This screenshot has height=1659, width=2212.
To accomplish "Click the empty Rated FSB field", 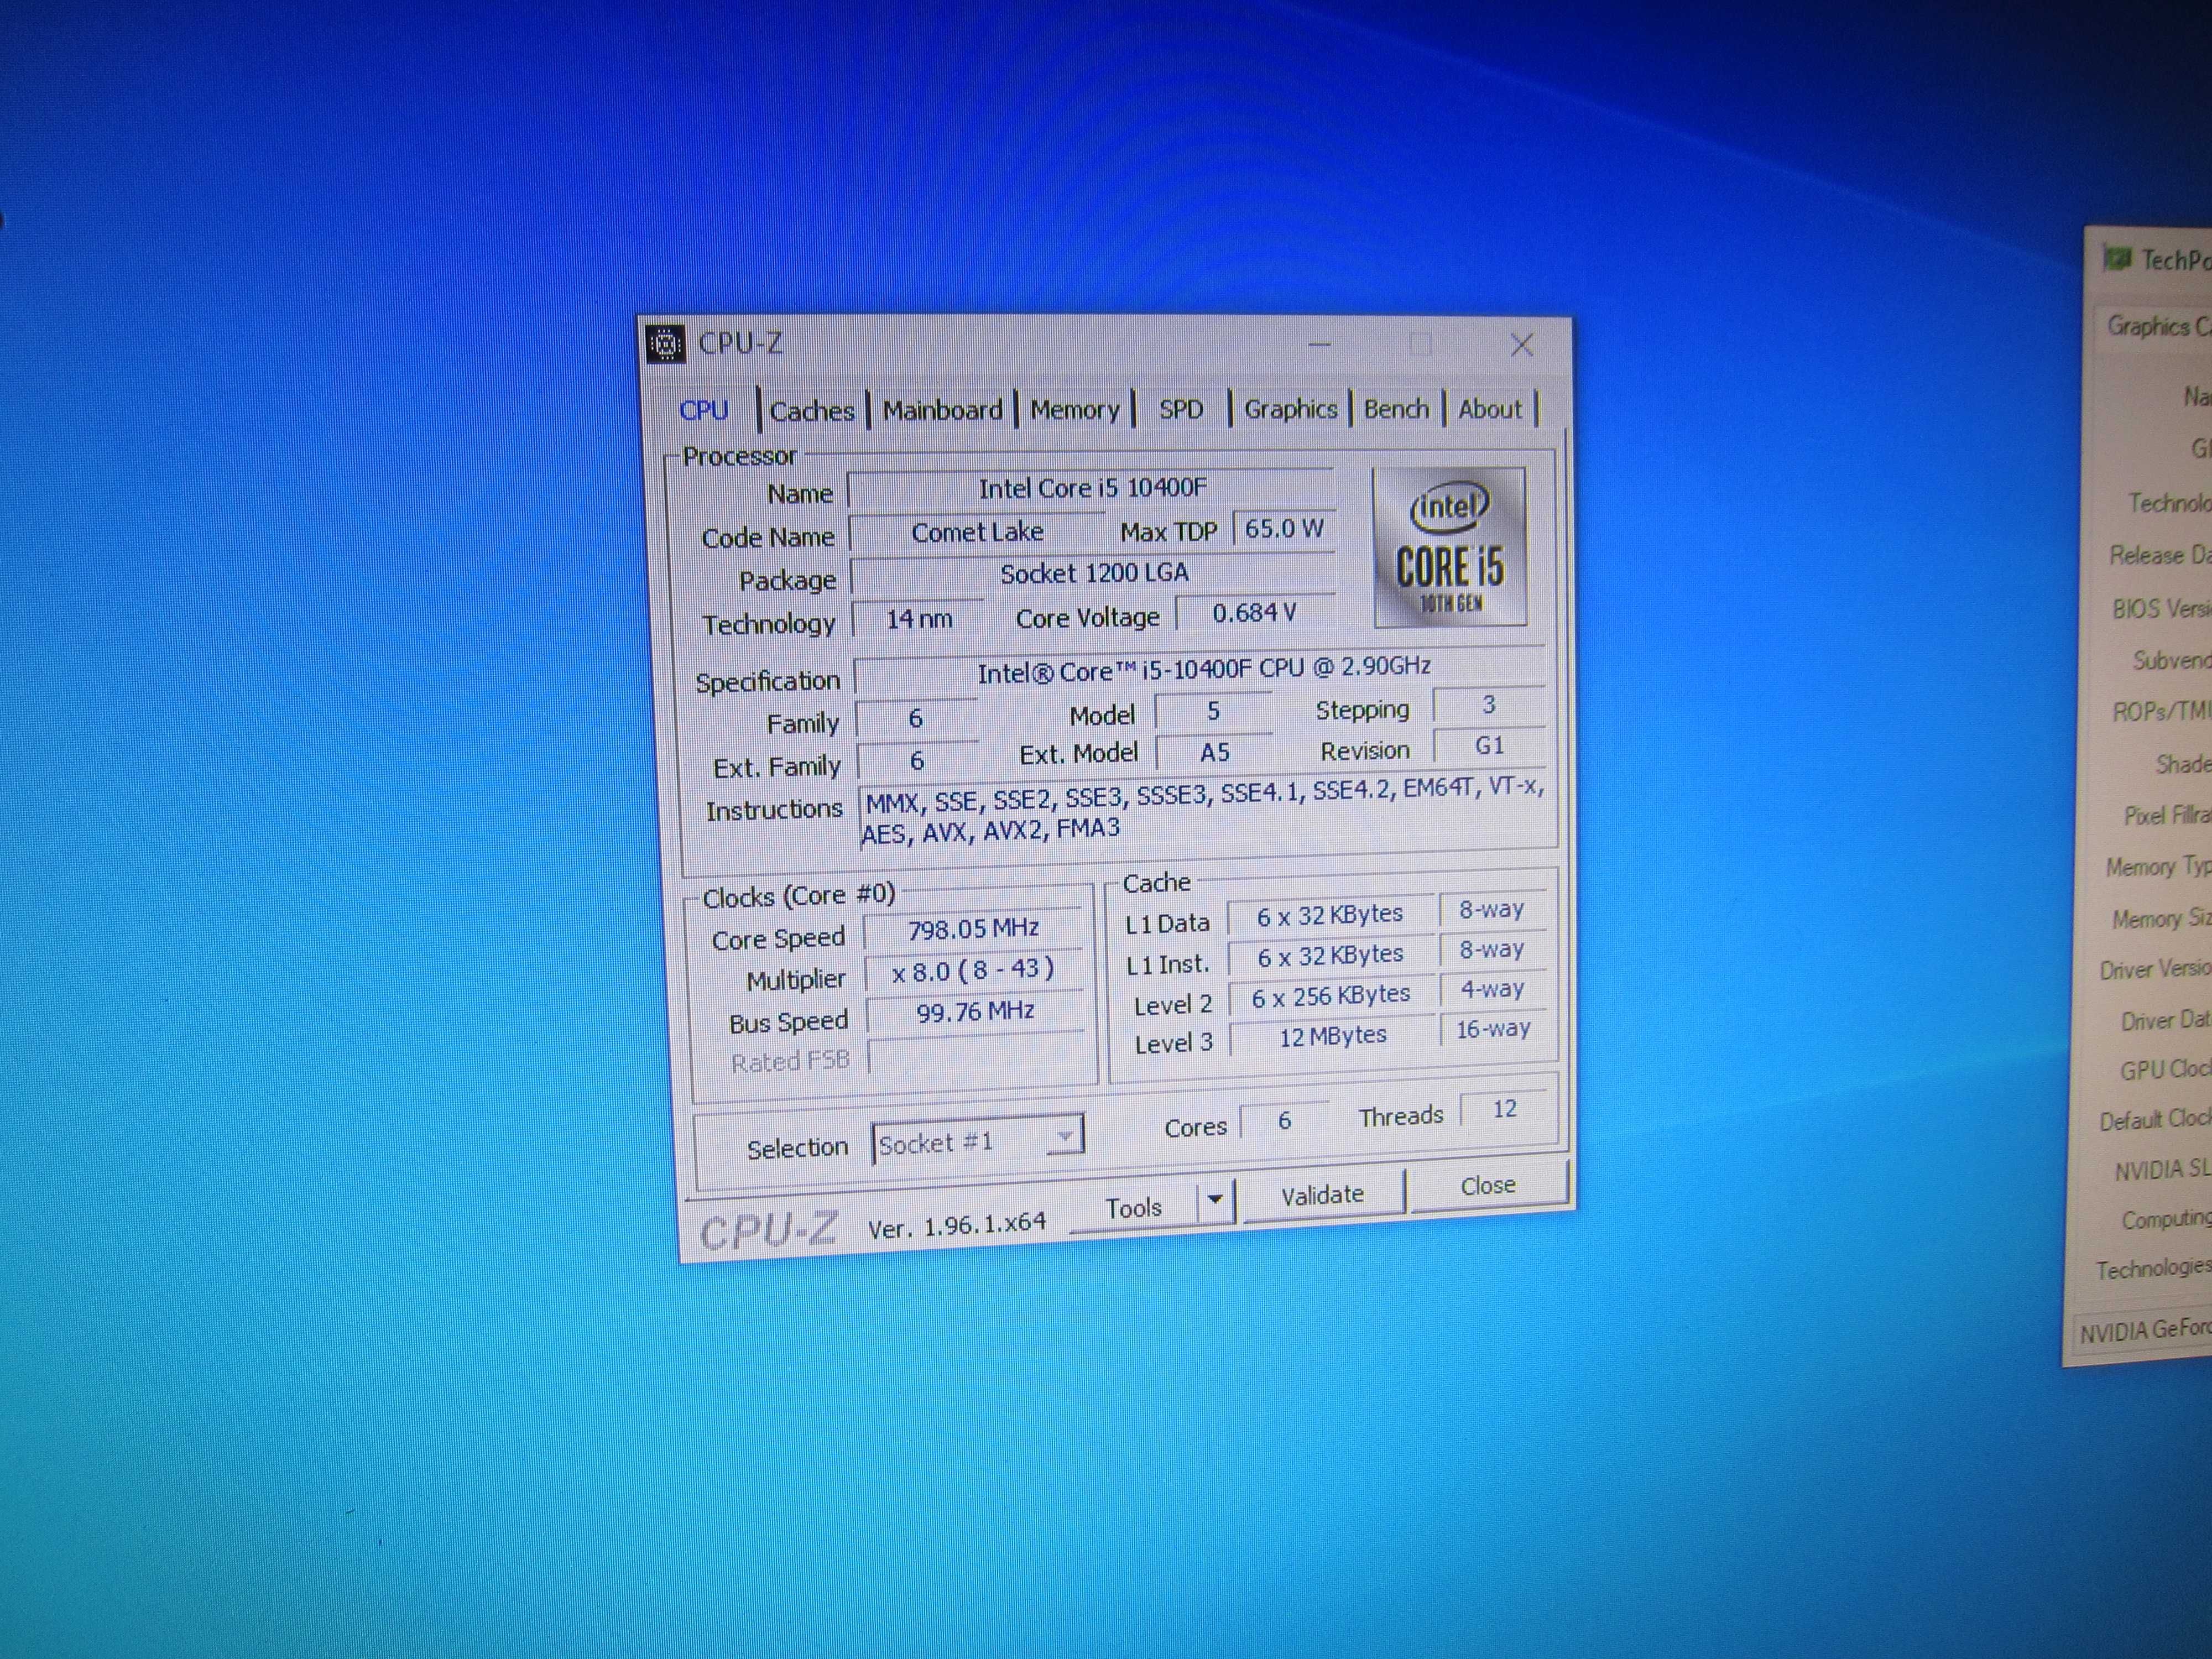I will [976, 1054].
